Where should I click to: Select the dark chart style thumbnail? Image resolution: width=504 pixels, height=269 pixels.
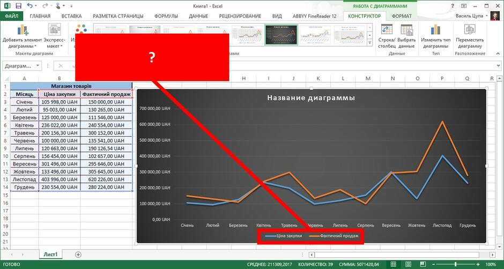pyautogui.click(x=281, y=35)
